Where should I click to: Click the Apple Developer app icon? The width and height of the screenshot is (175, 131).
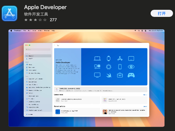[9, 14]
